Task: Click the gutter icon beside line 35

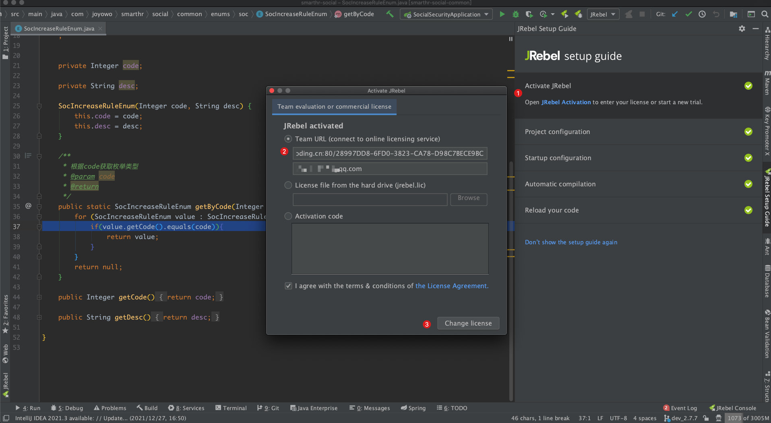Action: 28,206
